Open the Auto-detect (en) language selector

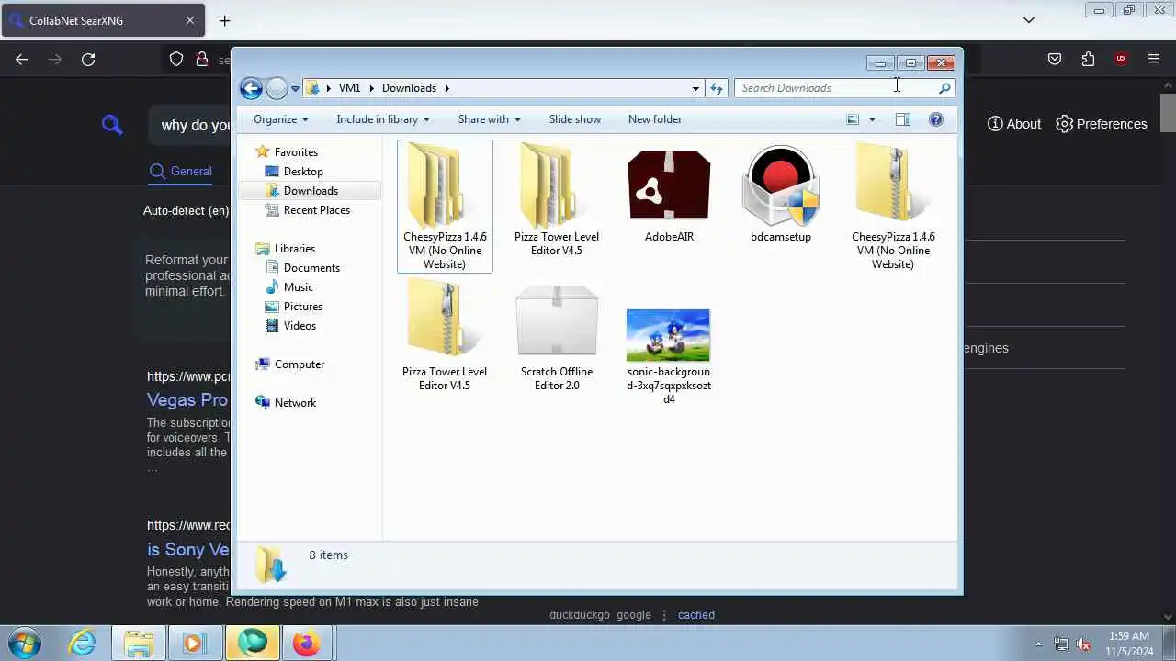point(186,211)
